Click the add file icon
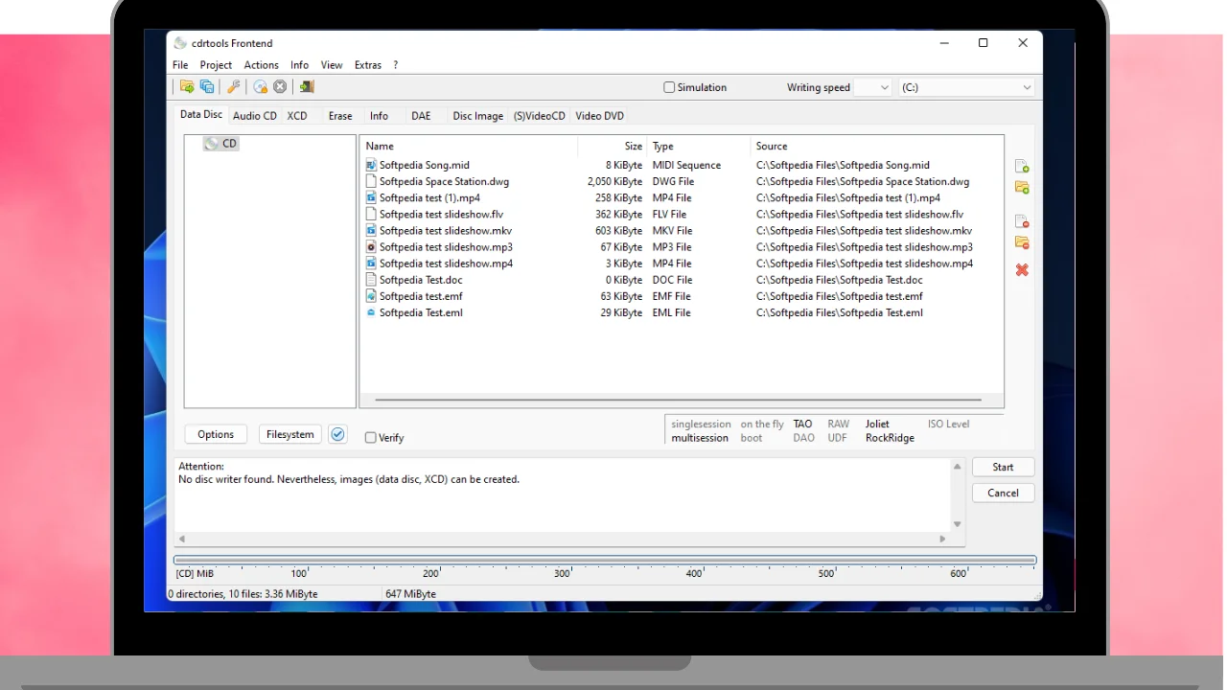The height and width of the screenshot is (690, 1227). (x=1022, y=167)
